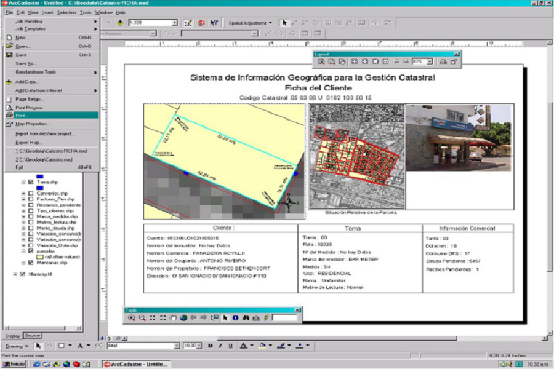Click the Inicio start button

pos(14,364)
